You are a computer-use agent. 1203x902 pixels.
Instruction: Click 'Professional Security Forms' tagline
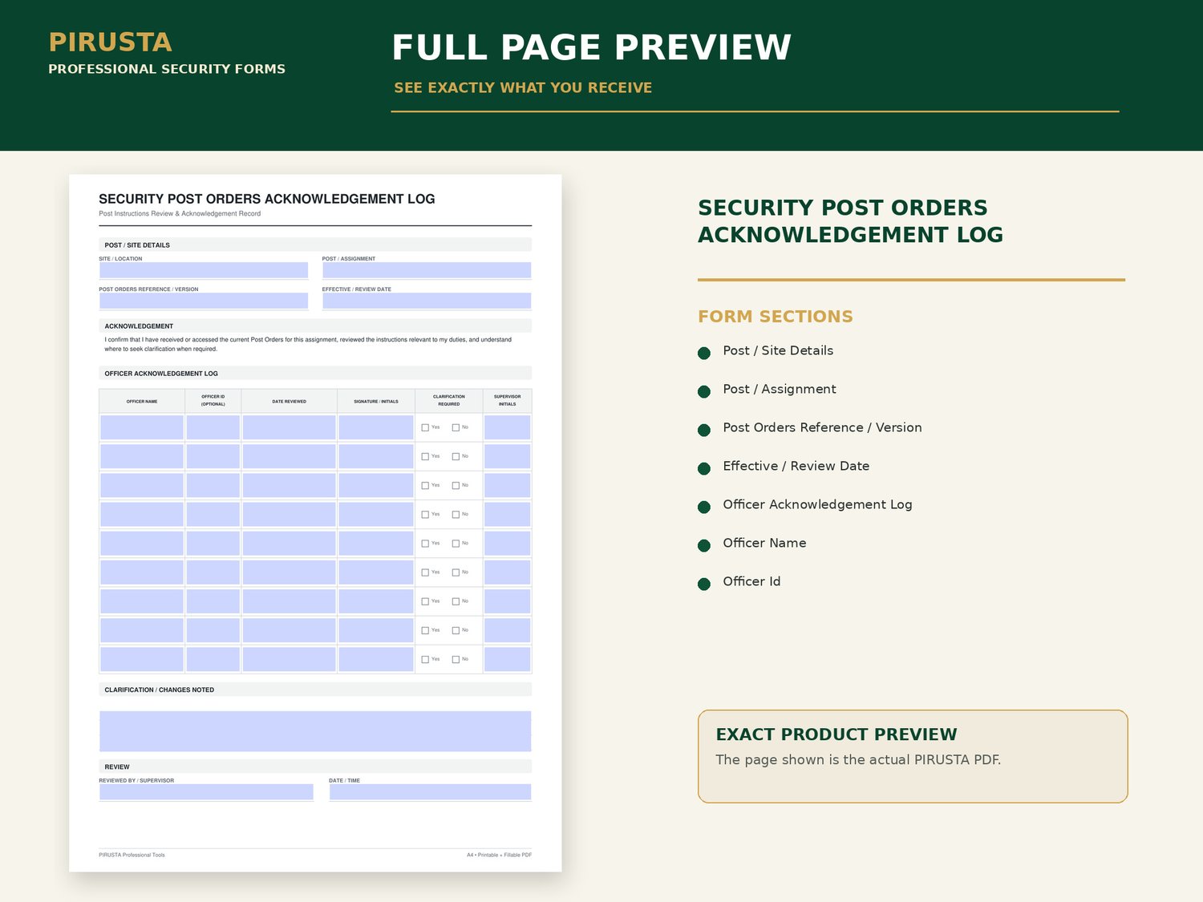[x=167, y=69]
